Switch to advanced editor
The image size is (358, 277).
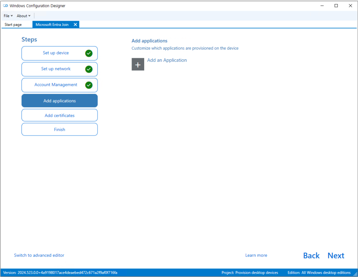[x=39, y=255]
